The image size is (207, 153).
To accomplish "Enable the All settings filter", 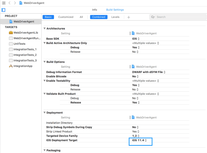I will point(81,17).
